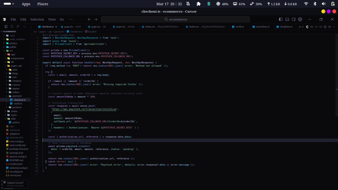Image resolution: width=338 pixels, height=190 pixels.
Task: Open the Search view icon
Action: coord(11,27)
